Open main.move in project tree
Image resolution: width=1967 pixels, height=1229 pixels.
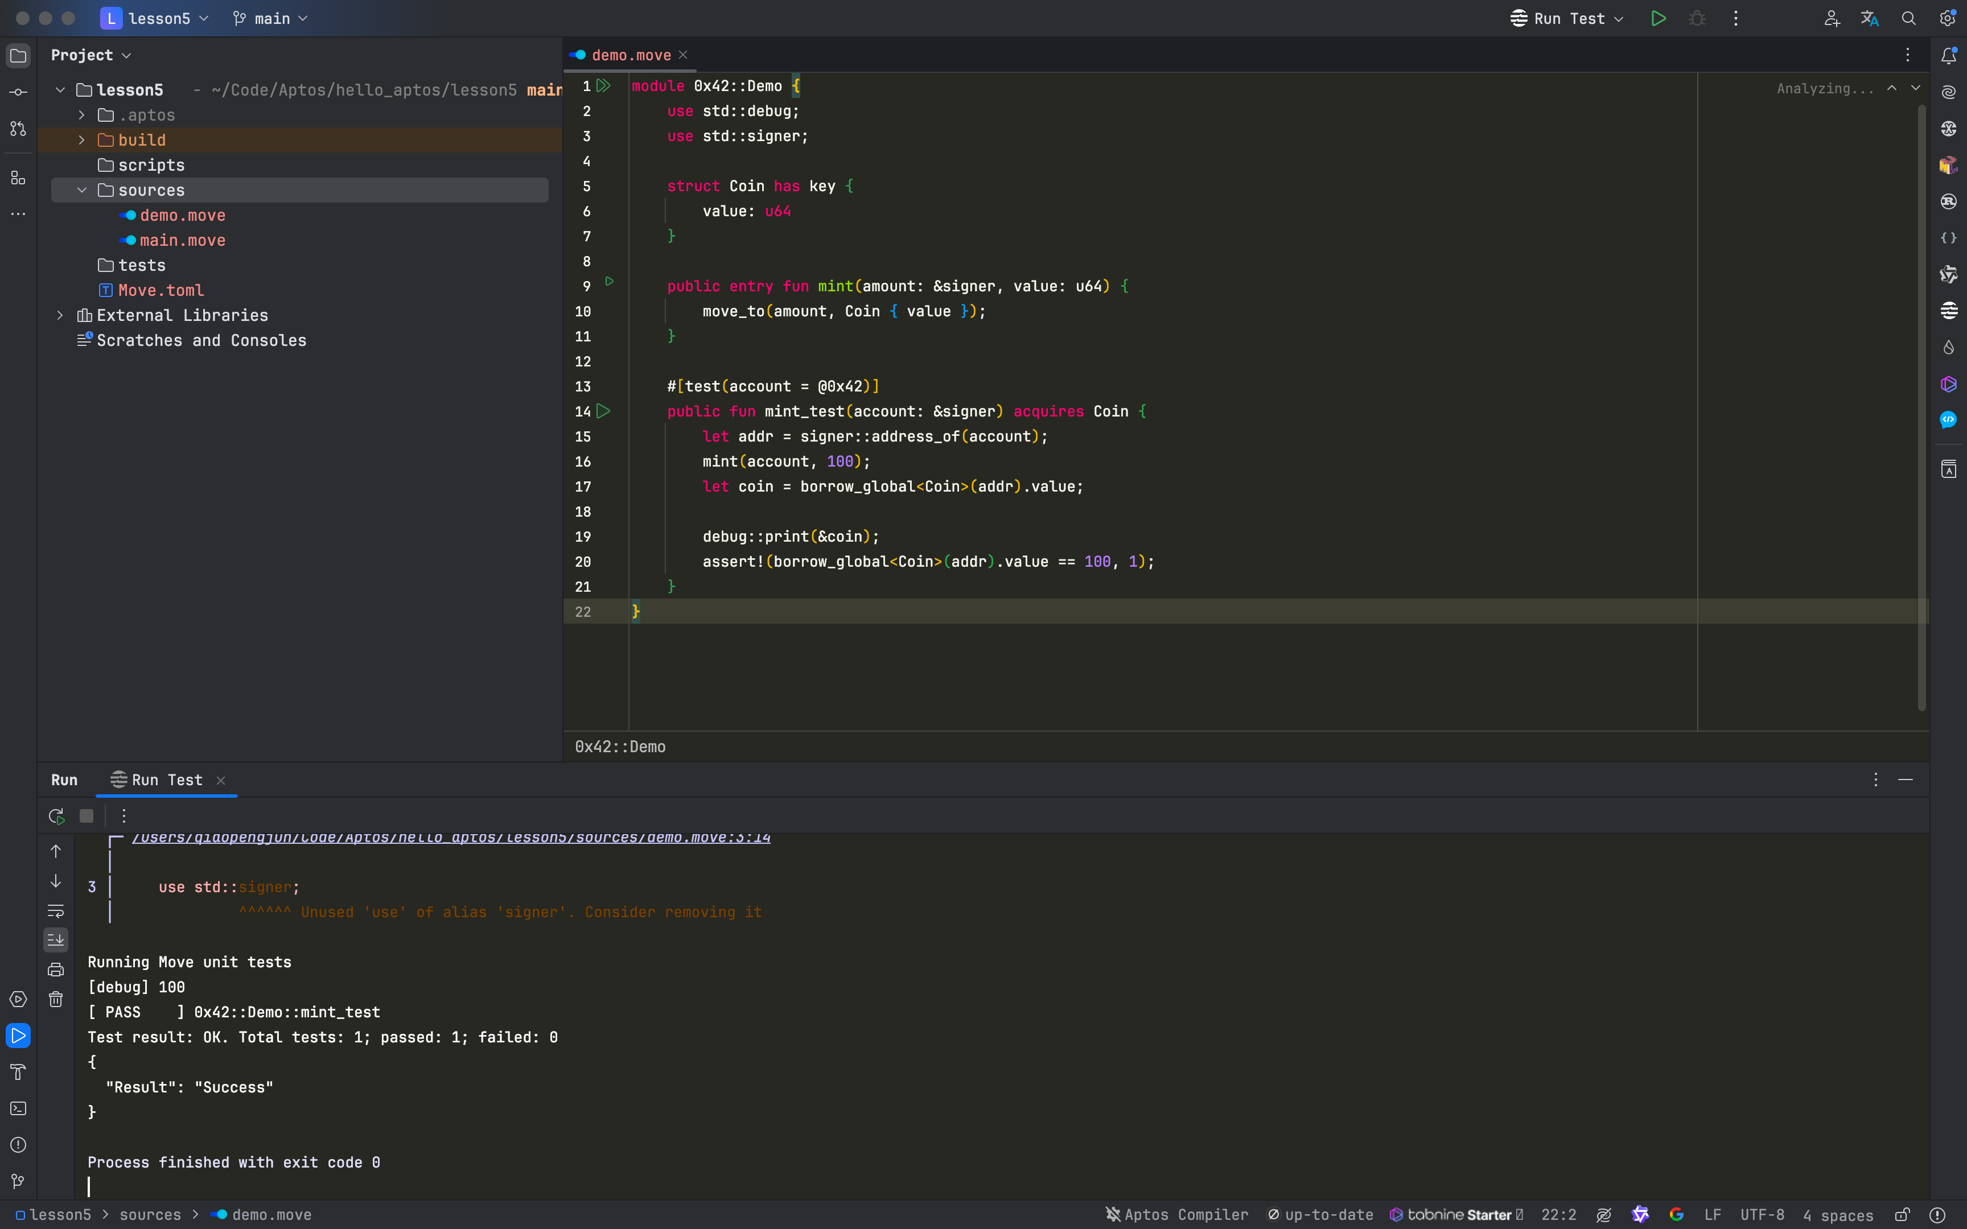[182, 240]
